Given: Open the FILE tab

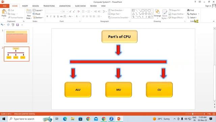Looking at the screenshot, I should [4, 6].
